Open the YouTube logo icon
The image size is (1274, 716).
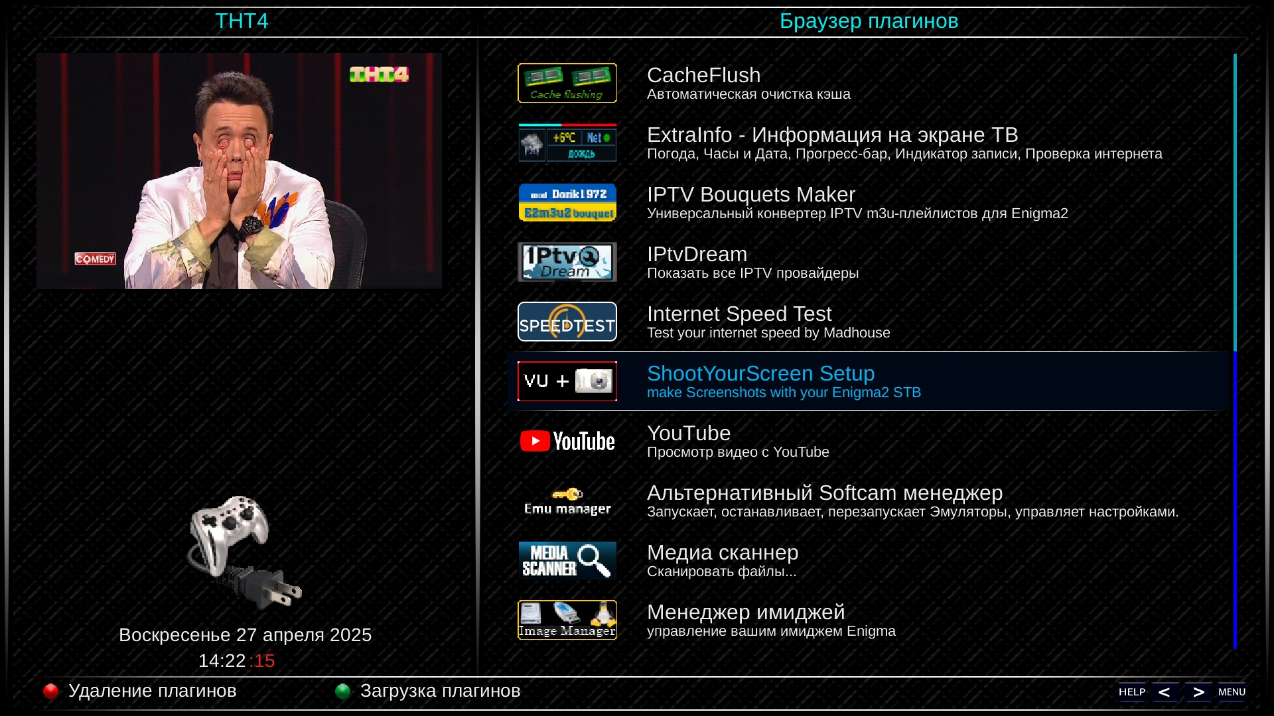(567, 441)
